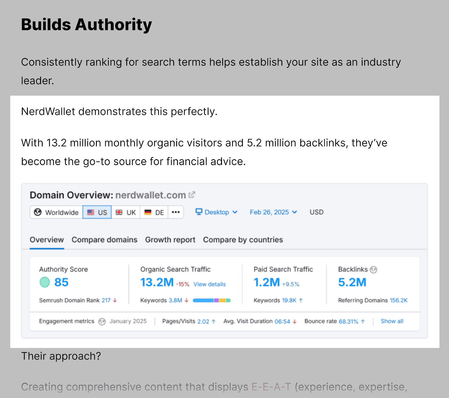Keep the US region selected
449x398 pixels.
97,212
